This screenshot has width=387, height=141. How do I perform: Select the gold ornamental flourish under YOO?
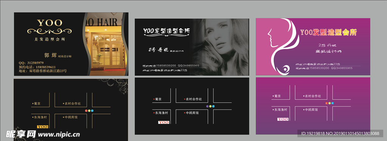click(x=50, y=31)
